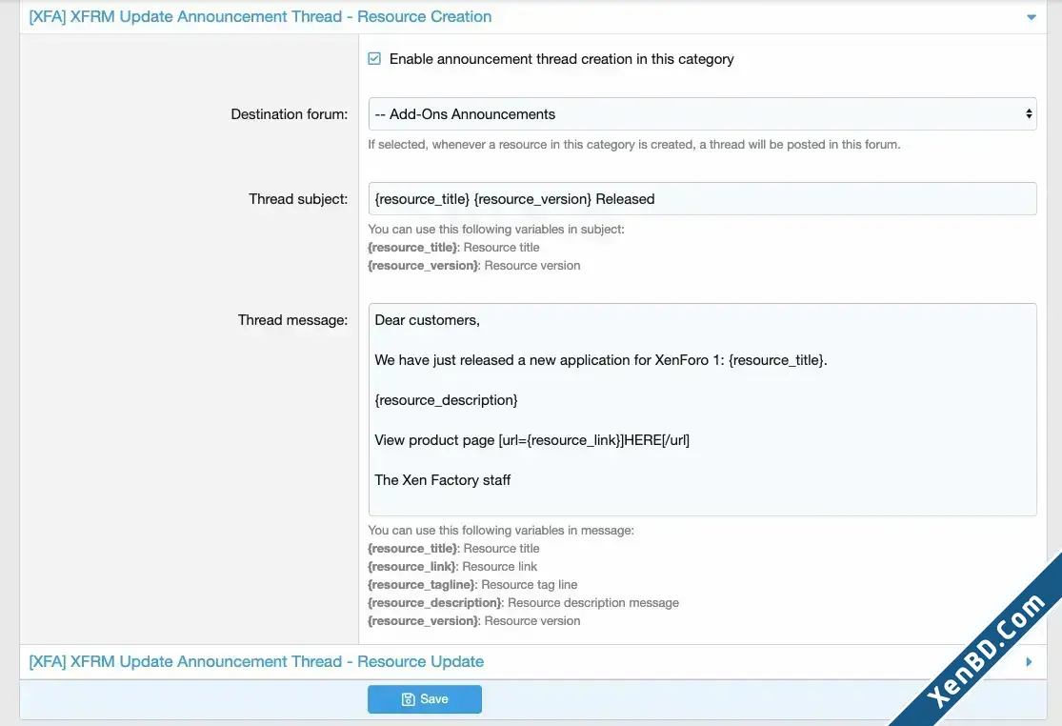Click The Xen Factory staff signature line
Viewport: 1062px width, 726px height.
[443, 480]
